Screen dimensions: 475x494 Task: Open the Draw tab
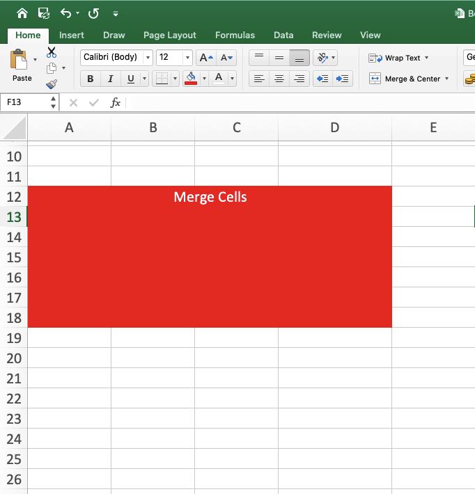click(x=114, y=35)
